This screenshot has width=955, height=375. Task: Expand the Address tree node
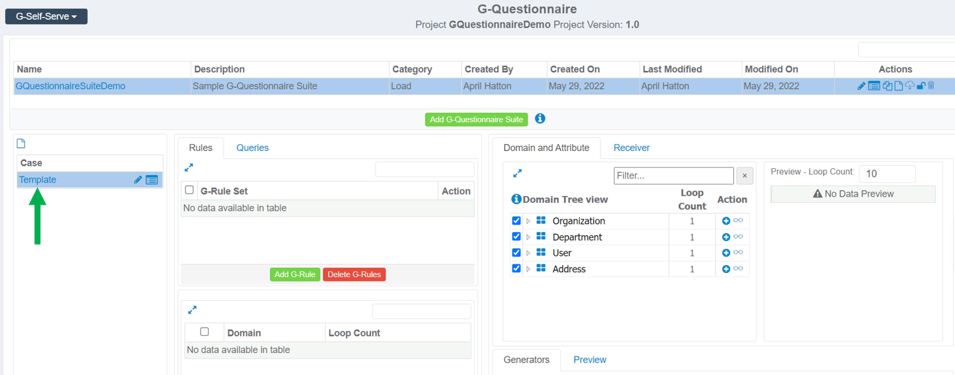528,269
